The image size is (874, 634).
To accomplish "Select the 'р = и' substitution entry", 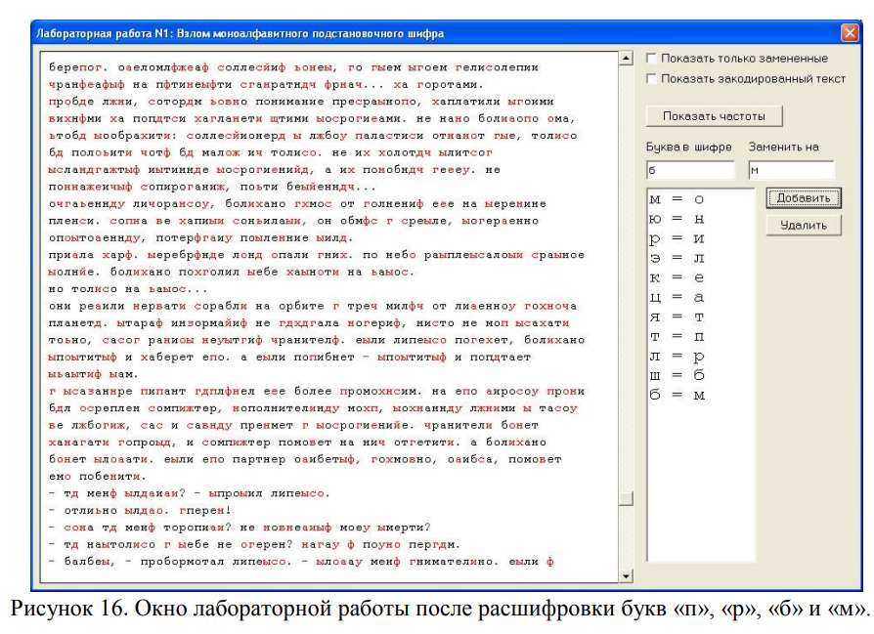I will 677,239.
